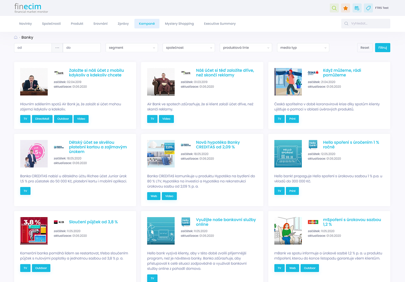This screenshot has width=405, height=282.
Task: Click the green search icon in the header
Action: [334, 8]
